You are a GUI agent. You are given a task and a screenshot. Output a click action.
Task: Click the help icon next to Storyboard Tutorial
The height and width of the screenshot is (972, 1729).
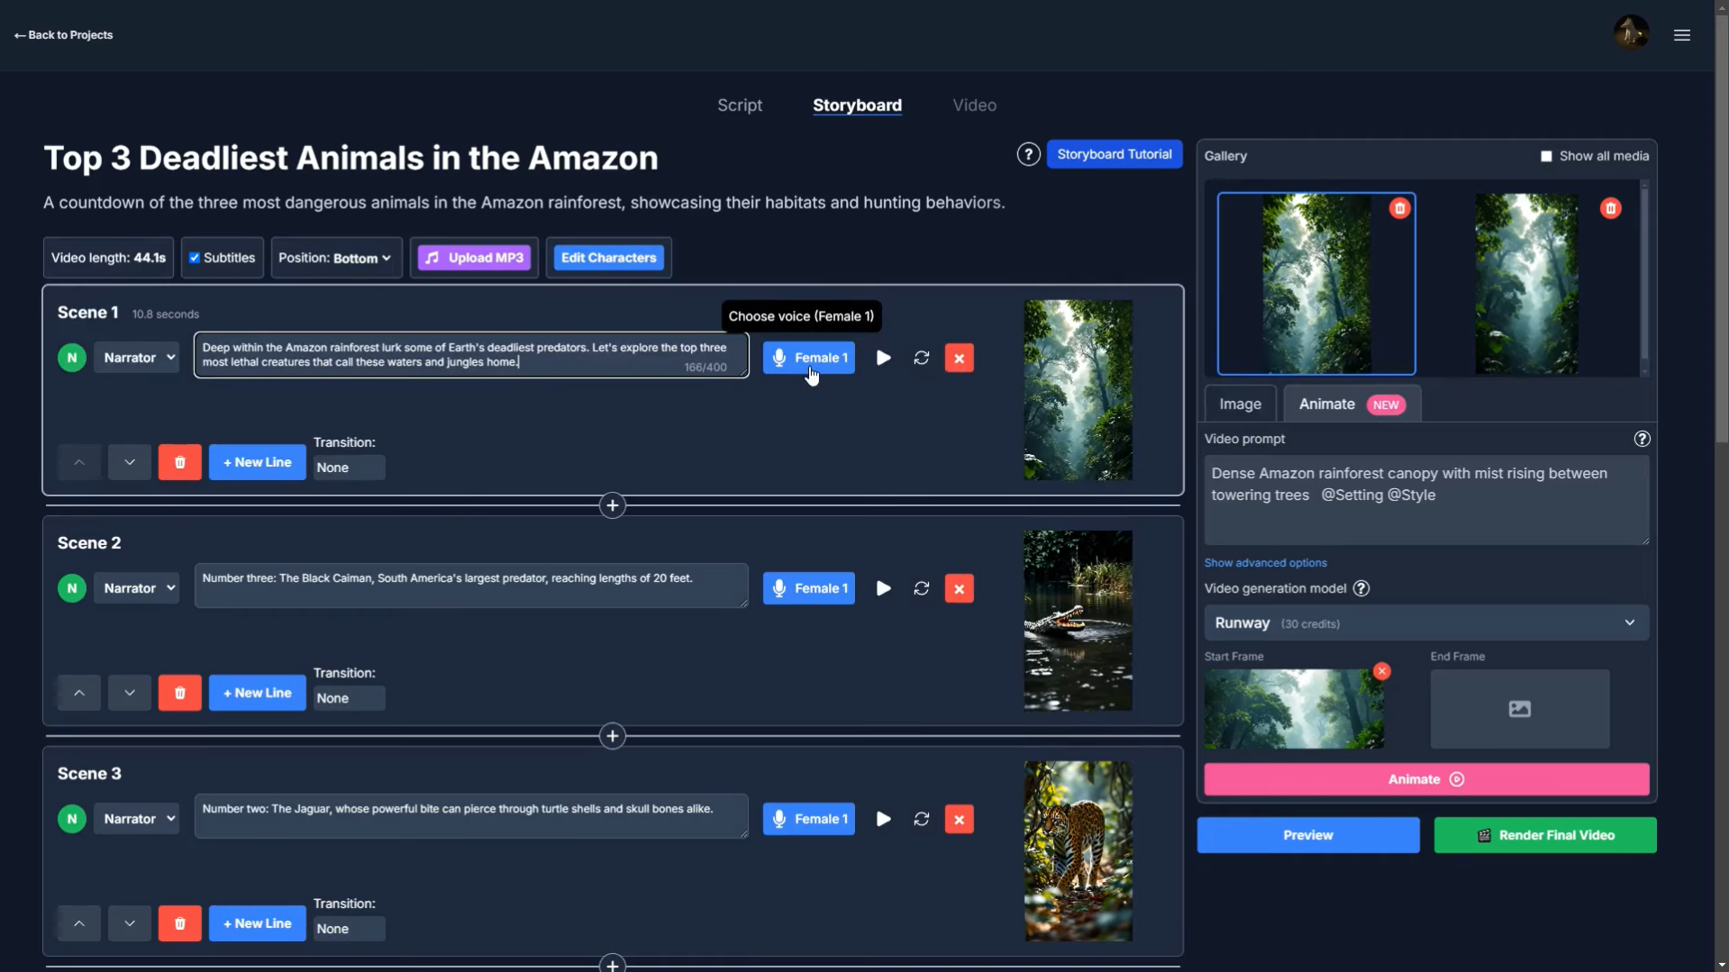click(x=1028, y=153)
